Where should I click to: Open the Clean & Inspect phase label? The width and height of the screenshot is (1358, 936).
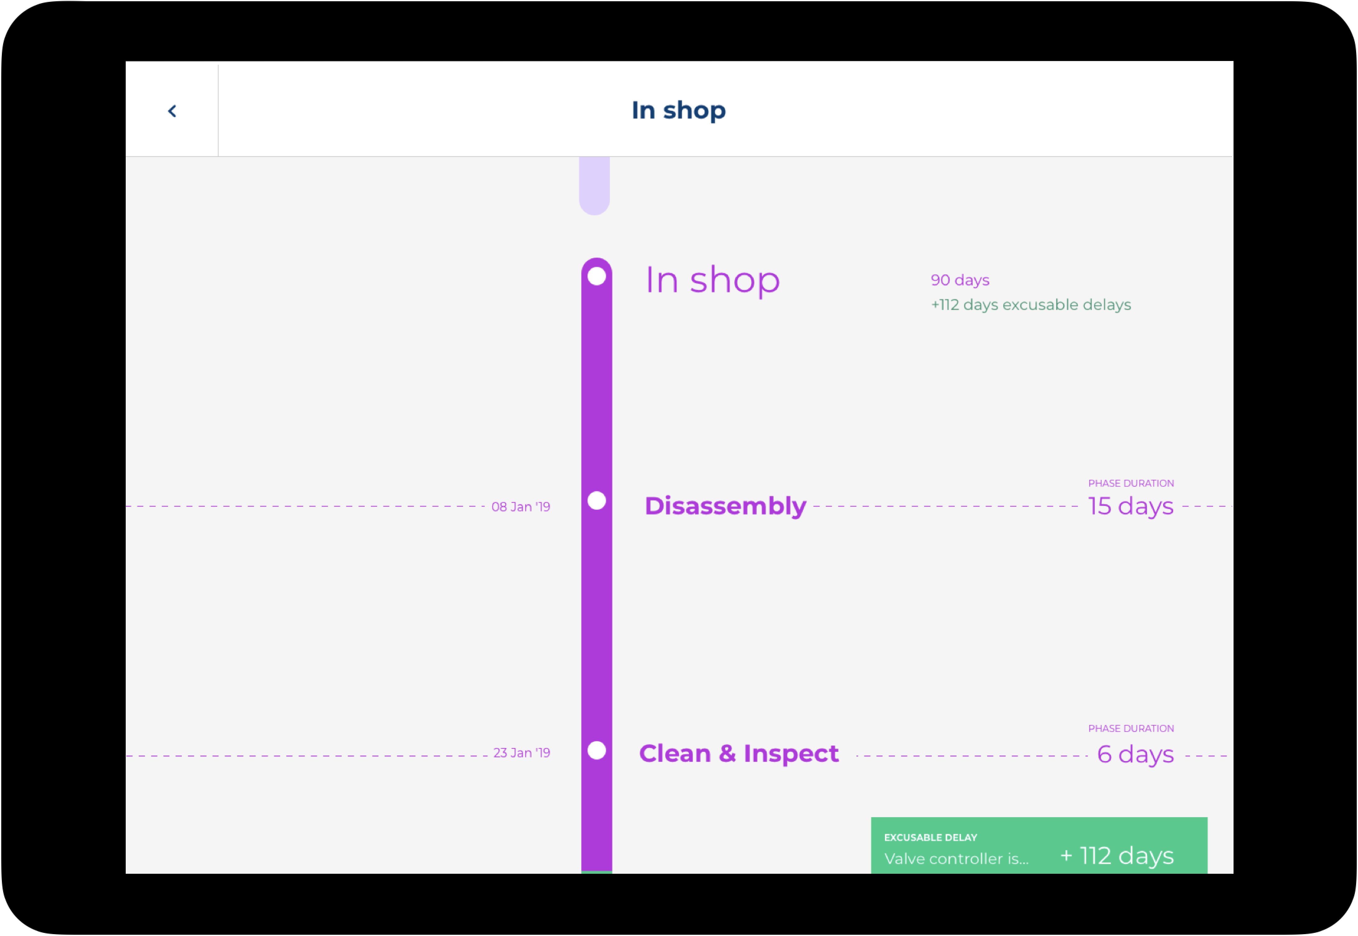point(739,754)
